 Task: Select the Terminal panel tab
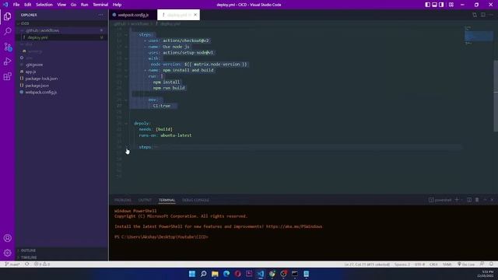point(167,200)
